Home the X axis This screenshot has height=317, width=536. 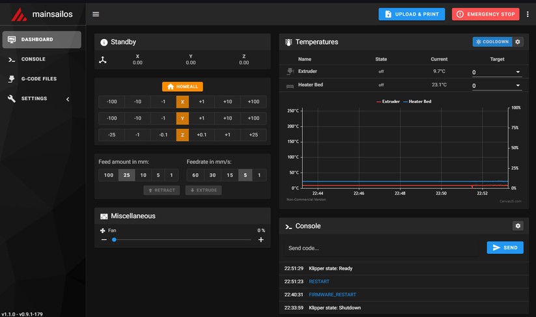182,102
